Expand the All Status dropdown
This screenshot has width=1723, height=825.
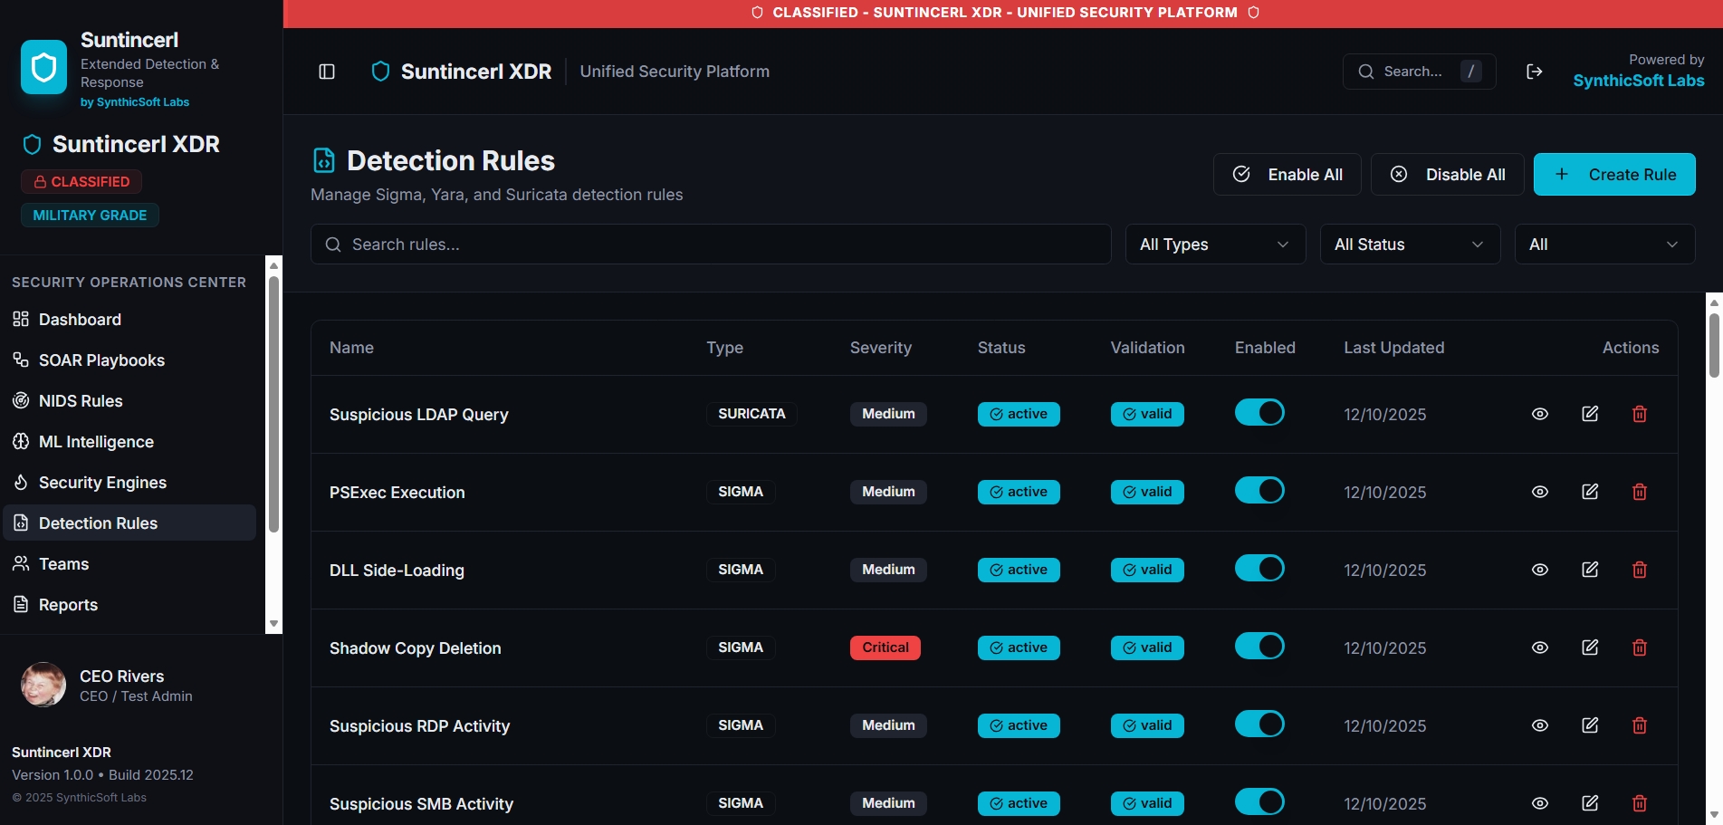click(x=1409, y=244)
